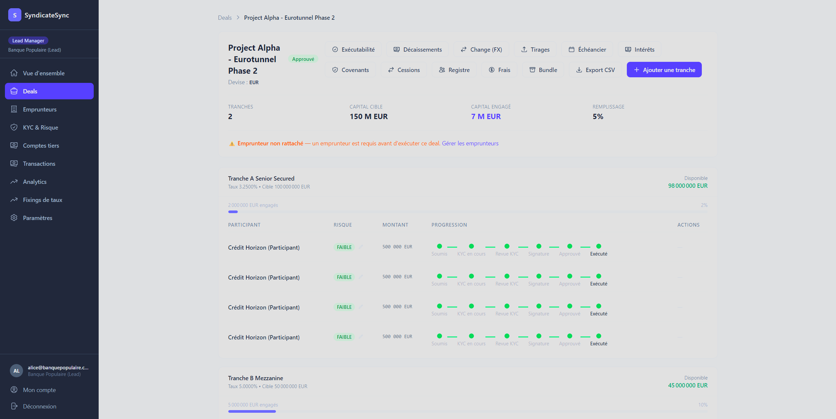The image size is (836, 419).
Task: Click the 98 000 000 EUR available amount
Action: pos(688,186)
